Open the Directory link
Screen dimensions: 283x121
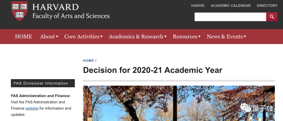267,5
